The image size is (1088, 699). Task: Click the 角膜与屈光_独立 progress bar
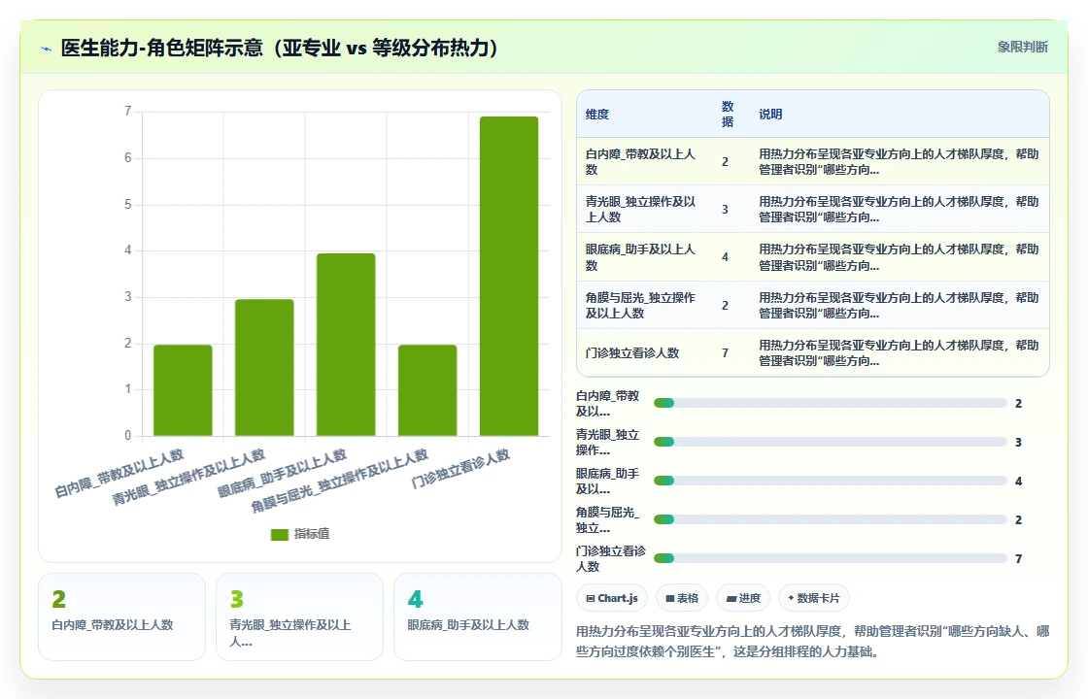[830, 520]
